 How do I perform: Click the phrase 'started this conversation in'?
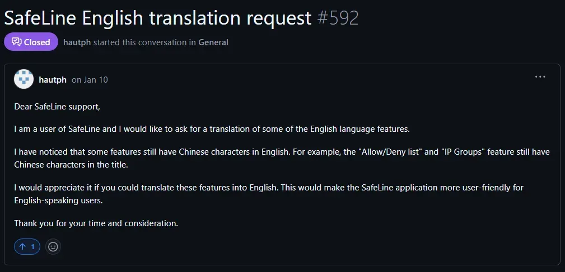(x=145, y=42)
